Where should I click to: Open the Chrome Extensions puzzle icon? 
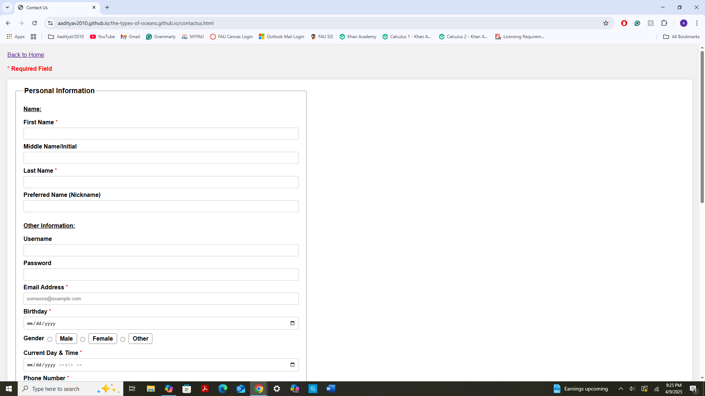pyautogui.click(x=664, y=23)
